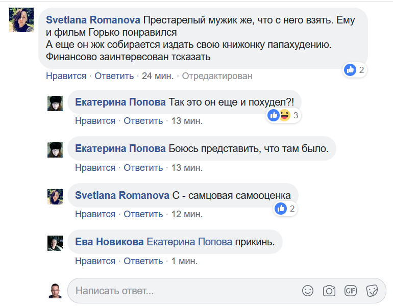
Task: Open edit history via "Отредактирован"
Action: pos(217,76)
